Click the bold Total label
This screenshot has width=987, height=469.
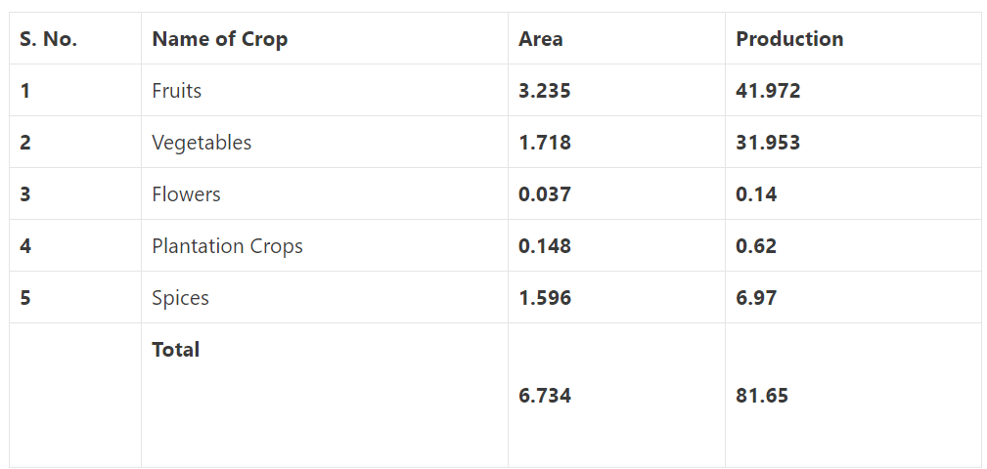[x=176, y=350]
